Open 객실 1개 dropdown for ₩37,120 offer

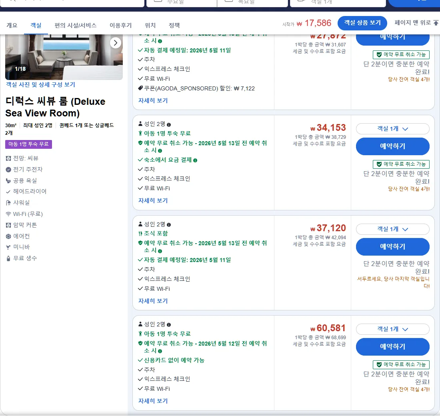pos(392,229)
